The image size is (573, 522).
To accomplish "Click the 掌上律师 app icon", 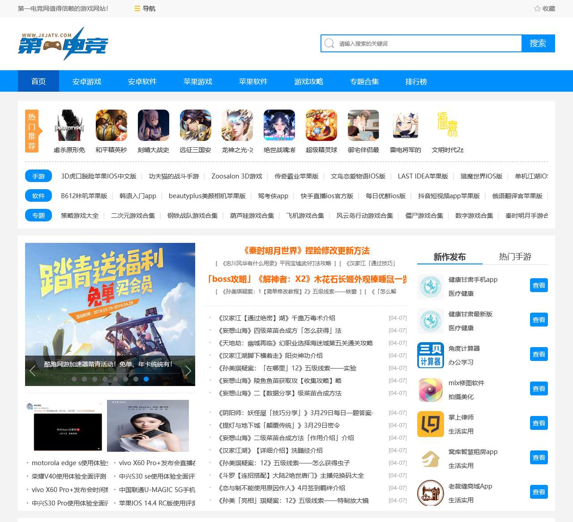I will 430,424.
